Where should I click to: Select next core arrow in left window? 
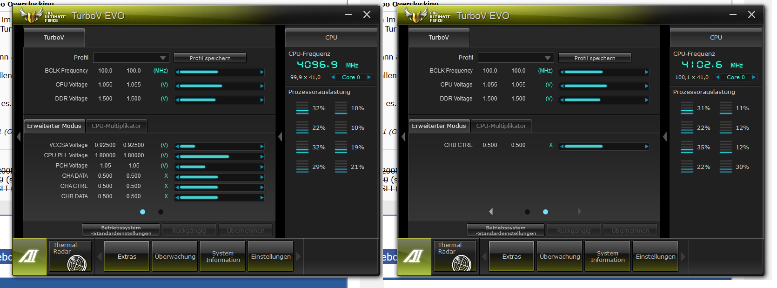(369, 77)
